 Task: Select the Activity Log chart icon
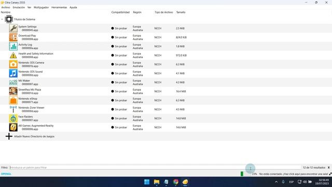[x=13, y=46]
